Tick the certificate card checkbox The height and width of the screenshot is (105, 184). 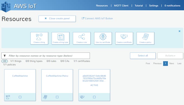[94, 97]
